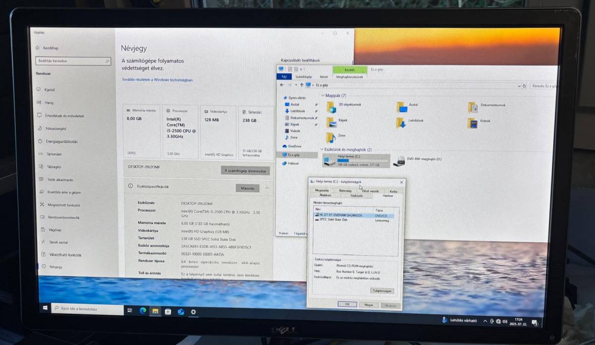Open Kijelző settings

46,90
